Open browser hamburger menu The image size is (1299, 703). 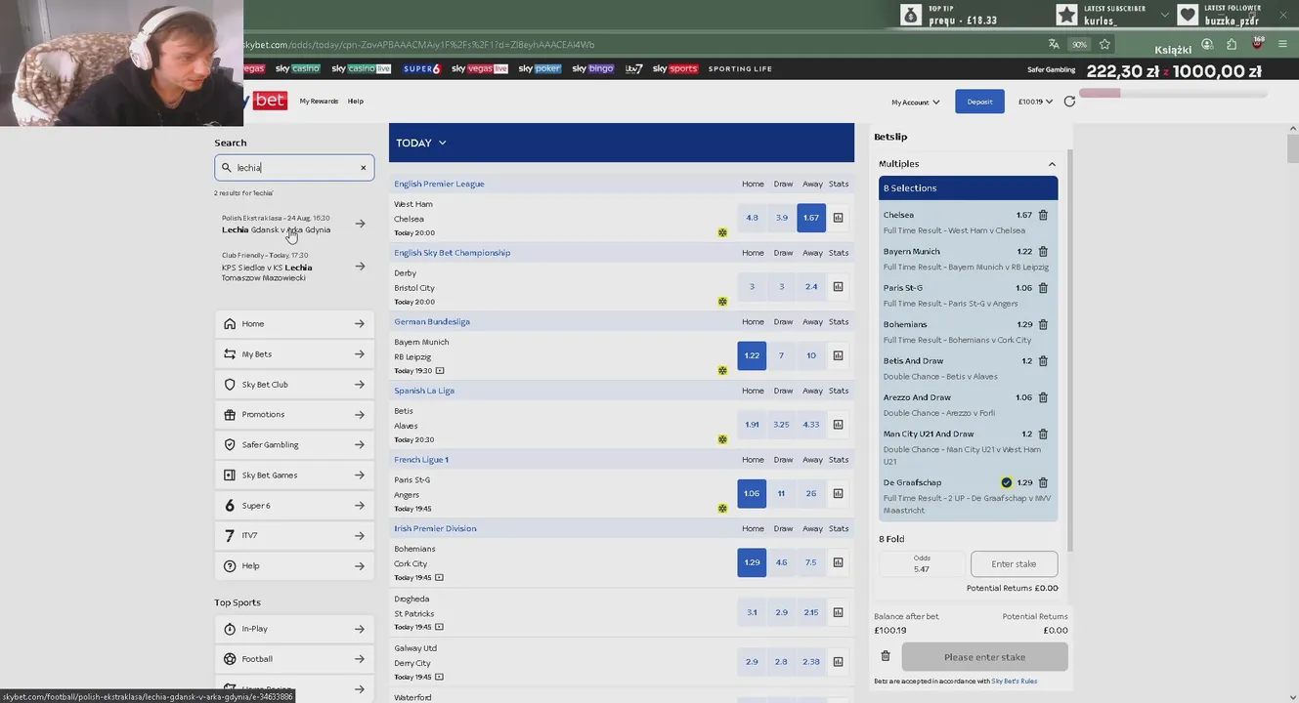click(1282, 44)
